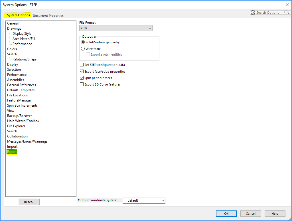Open Colors options
Screen dimensions: 292x221
12,49
